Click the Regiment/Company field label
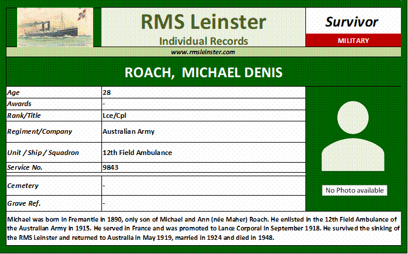Screen dimensions: 408x254 40,131
